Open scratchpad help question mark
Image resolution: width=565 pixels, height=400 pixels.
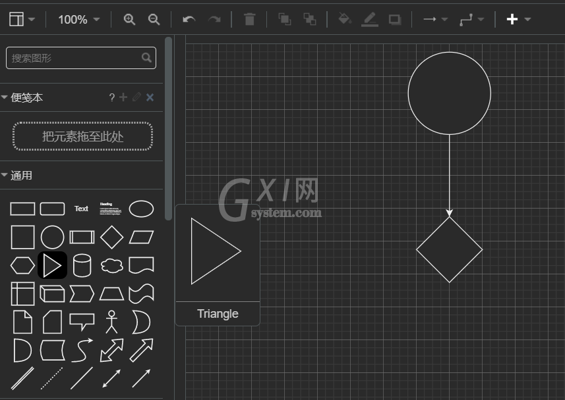pos(112,97)
